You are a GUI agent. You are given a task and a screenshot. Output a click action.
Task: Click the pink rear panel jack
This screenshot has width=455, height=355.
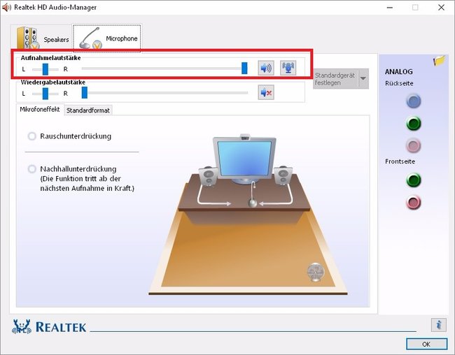[x=414, y=145]
